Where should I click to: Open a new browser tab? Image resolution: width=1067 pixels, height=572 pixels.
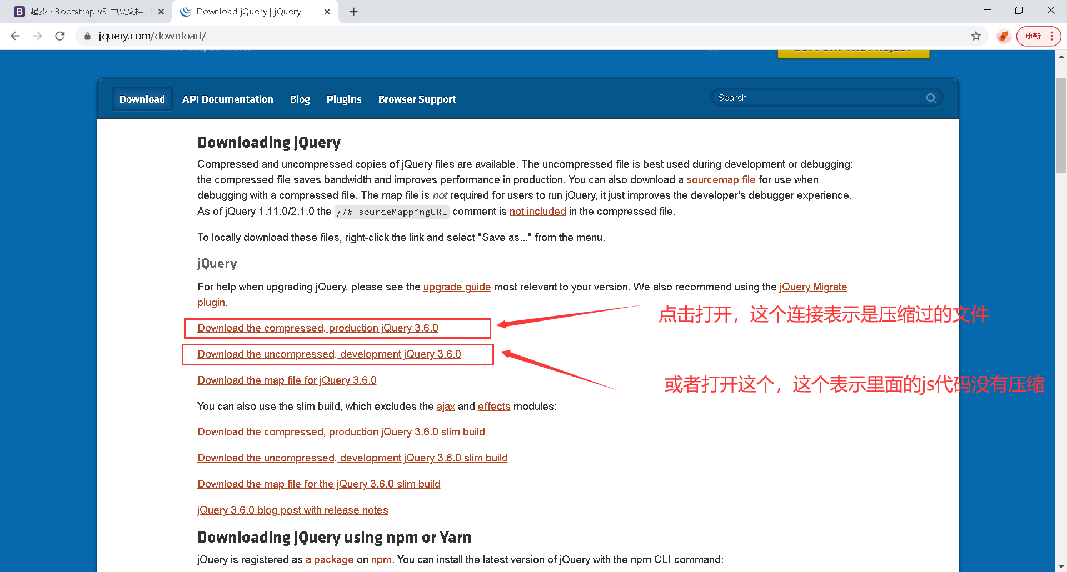(353, 11)
